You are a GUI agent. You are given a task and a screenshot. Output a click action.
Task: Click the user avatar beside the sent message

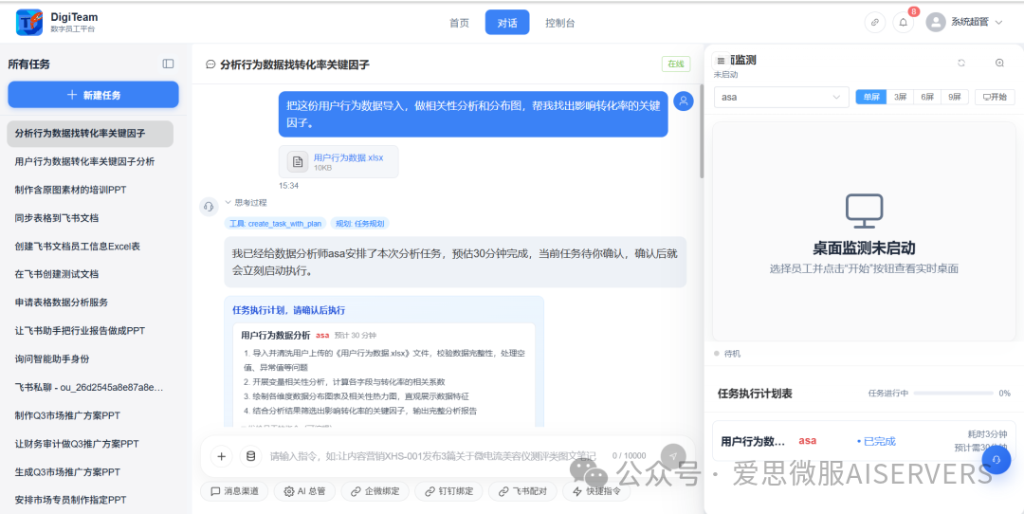click(x=683, y=101)
